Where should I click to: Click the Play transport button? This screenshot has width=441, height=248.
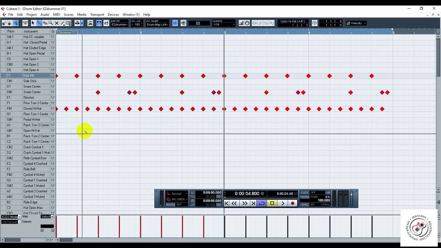[x=283, y=203]
